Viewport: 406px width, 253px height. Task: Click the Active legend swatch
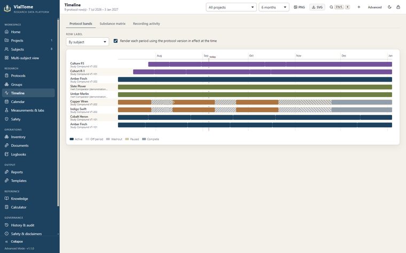pyautogui.click(x=72, y=139)
